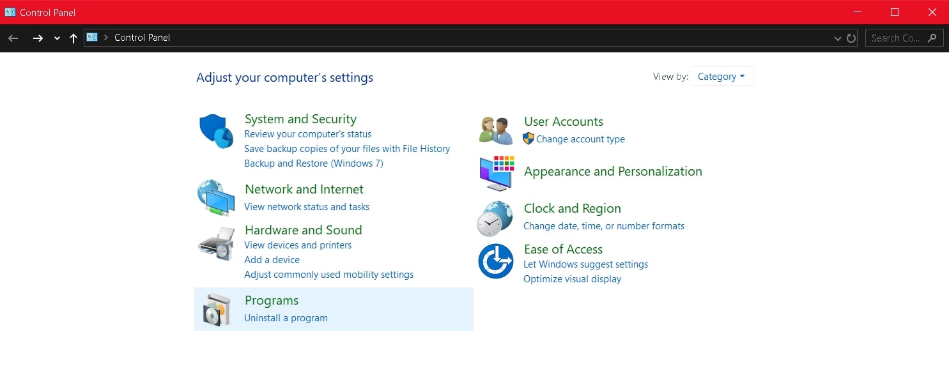
Task: Open Uninstall a program
Action: click(x=286, y=317)
